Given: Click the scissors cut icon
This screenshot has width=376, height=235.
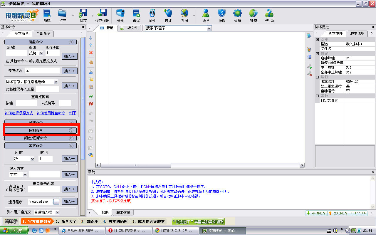Looking at the screenshot, I should [x=91, y=72].
